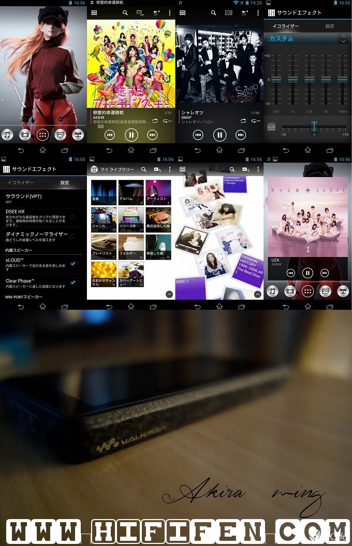The width and height of the screenshot is (352, 546).
Task: Open the overflow menu in the SMAP player
Action: [258, 12]
